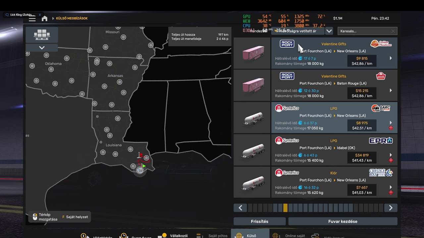Go to next job list page
This screenshot has width=424, height=238.
391,208
